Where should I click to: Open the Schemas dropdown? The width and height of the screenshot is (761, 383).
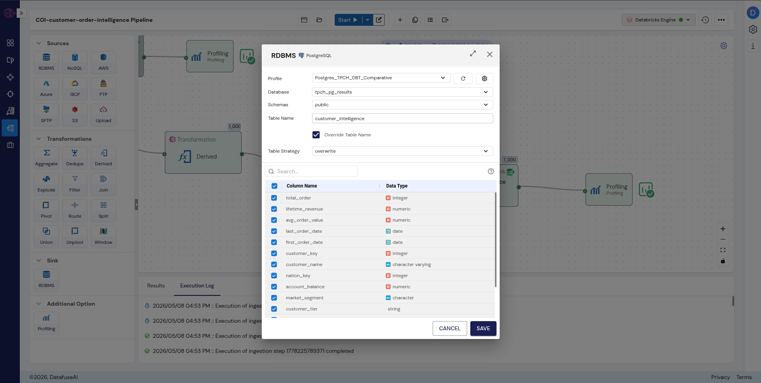[x=403, y=105]
